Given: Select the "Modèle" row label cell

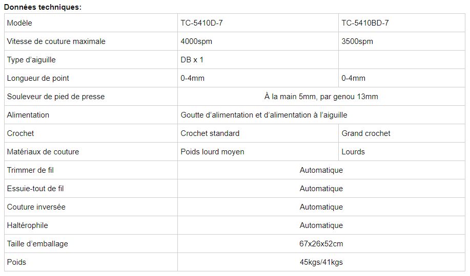Looking at the screenshot, I should point(20,23).
